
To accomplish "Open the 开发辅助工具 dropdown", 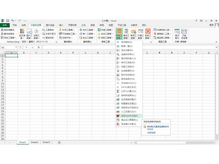I will [x=68, y=34].
